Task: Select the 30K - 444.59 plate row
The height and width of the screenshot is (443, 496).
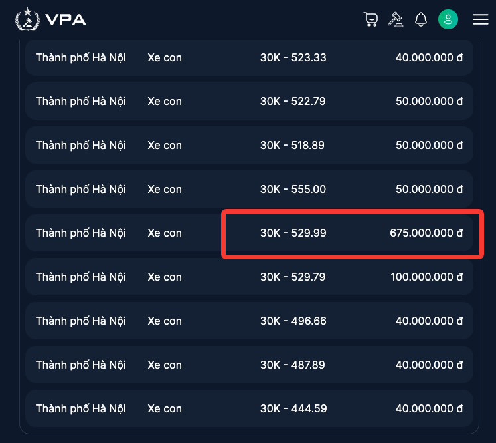Action: (293, 408)
